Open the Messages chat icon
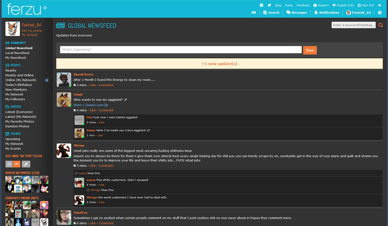388x226 pixels. click(x=297, y=12)
